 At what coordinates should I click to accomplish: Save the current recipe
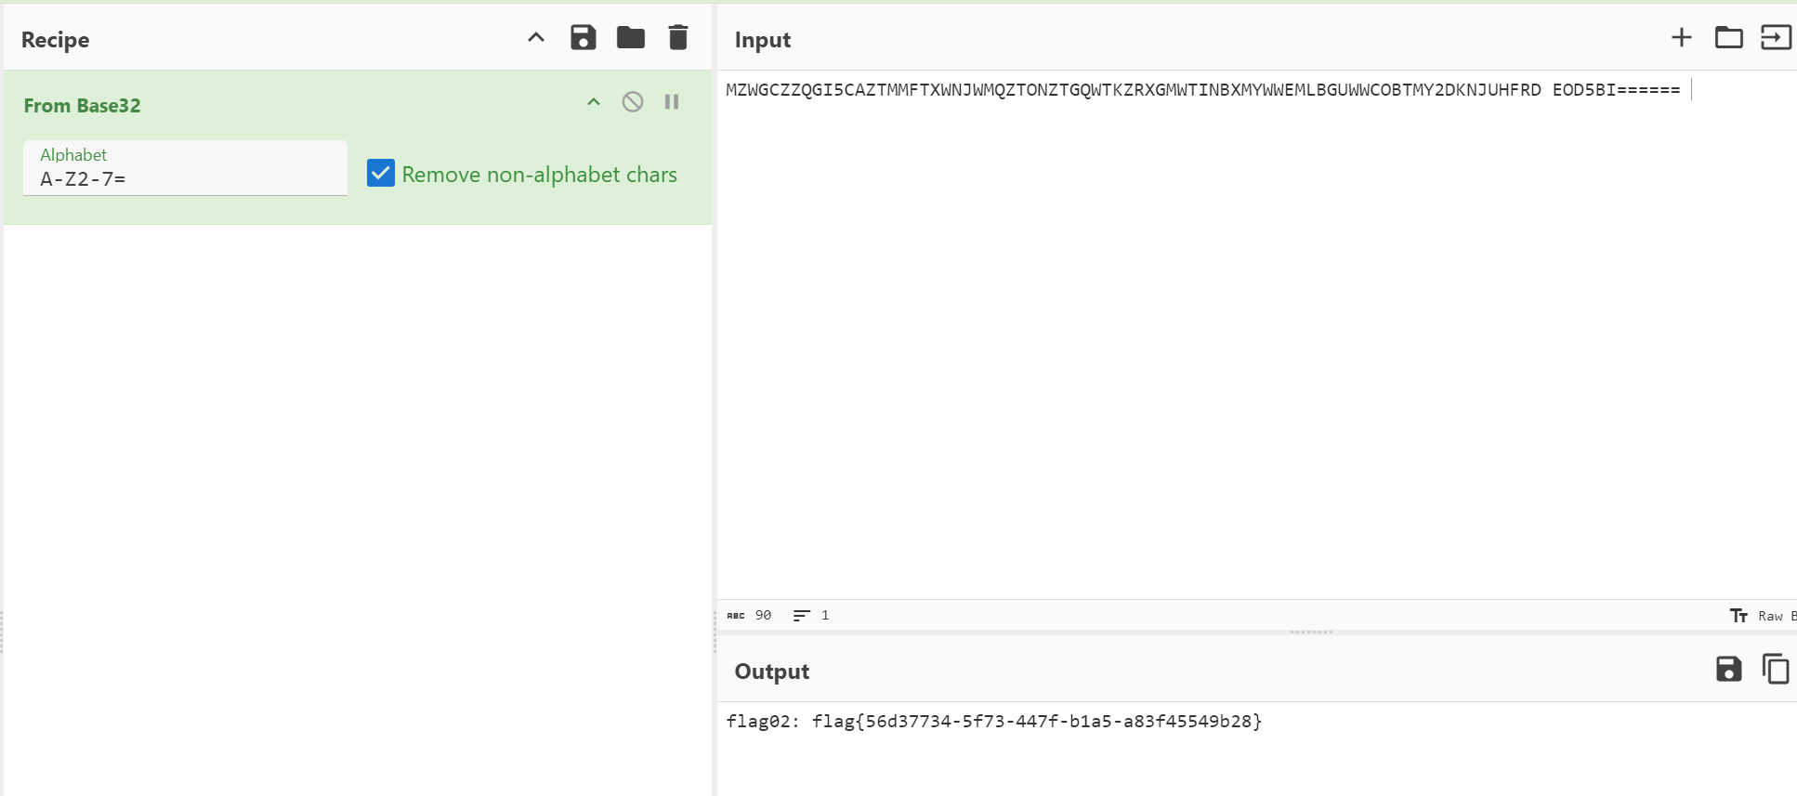(x=583, y=38)
